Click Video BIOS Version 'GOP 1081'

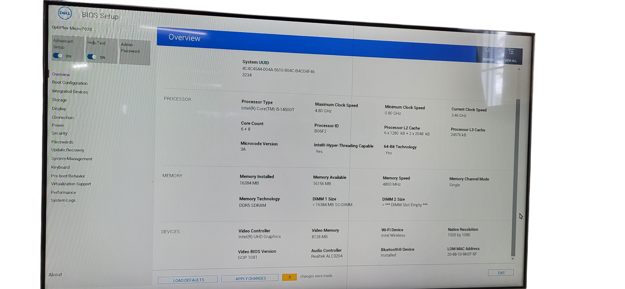tap(248, 257)
